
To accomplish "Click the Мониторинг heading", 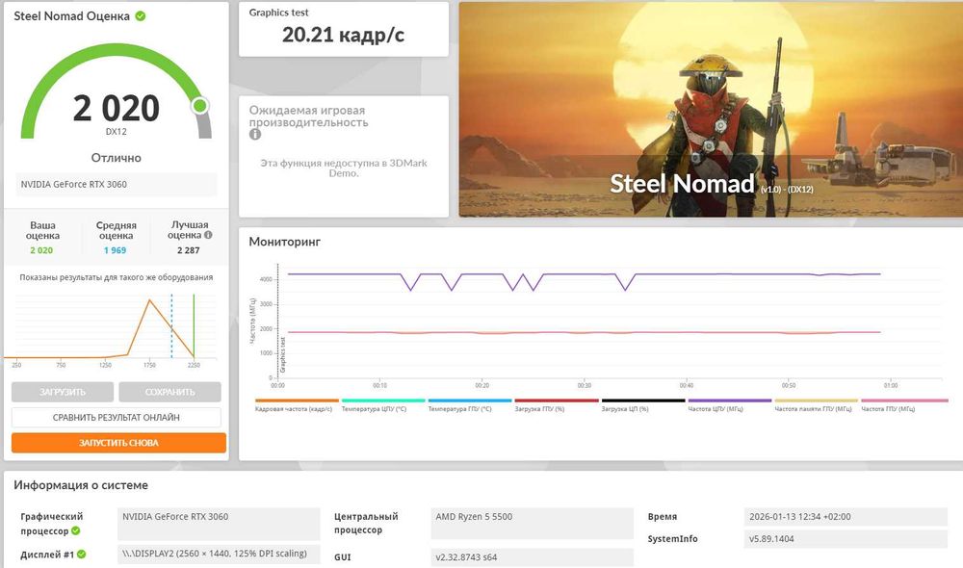I will pyautogui.click(x=284, y=242).
